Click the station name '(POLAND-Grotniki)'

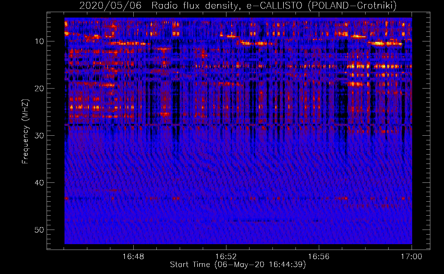click(352, 6)
